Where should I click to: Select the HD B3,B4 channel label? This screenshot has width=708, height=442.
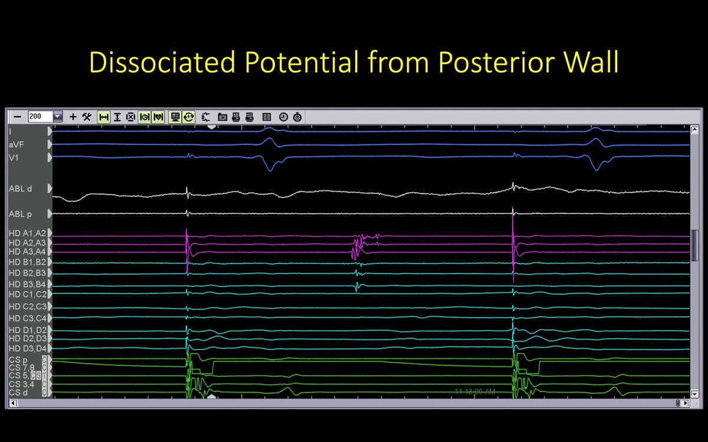pos(27,284)
